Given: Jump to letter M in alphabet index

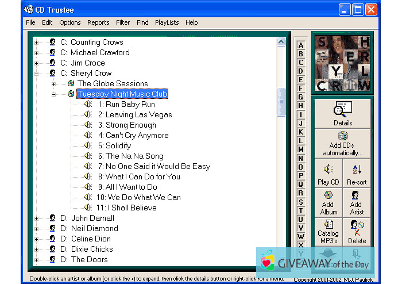Looking at the screenshot, I should (300, 149).
